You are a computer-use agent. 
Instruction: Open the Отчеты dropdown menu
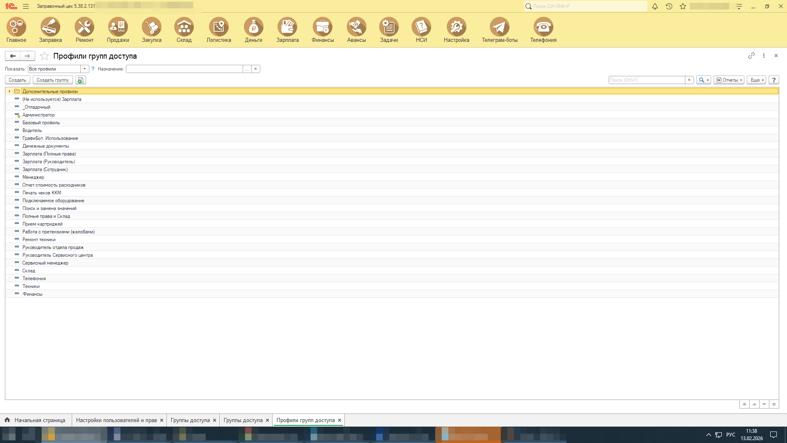pos(729,80)
